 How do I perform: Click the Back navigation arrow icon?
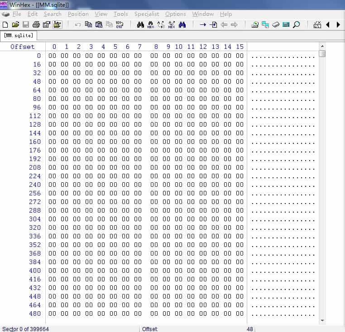click(x=224, y=24)
